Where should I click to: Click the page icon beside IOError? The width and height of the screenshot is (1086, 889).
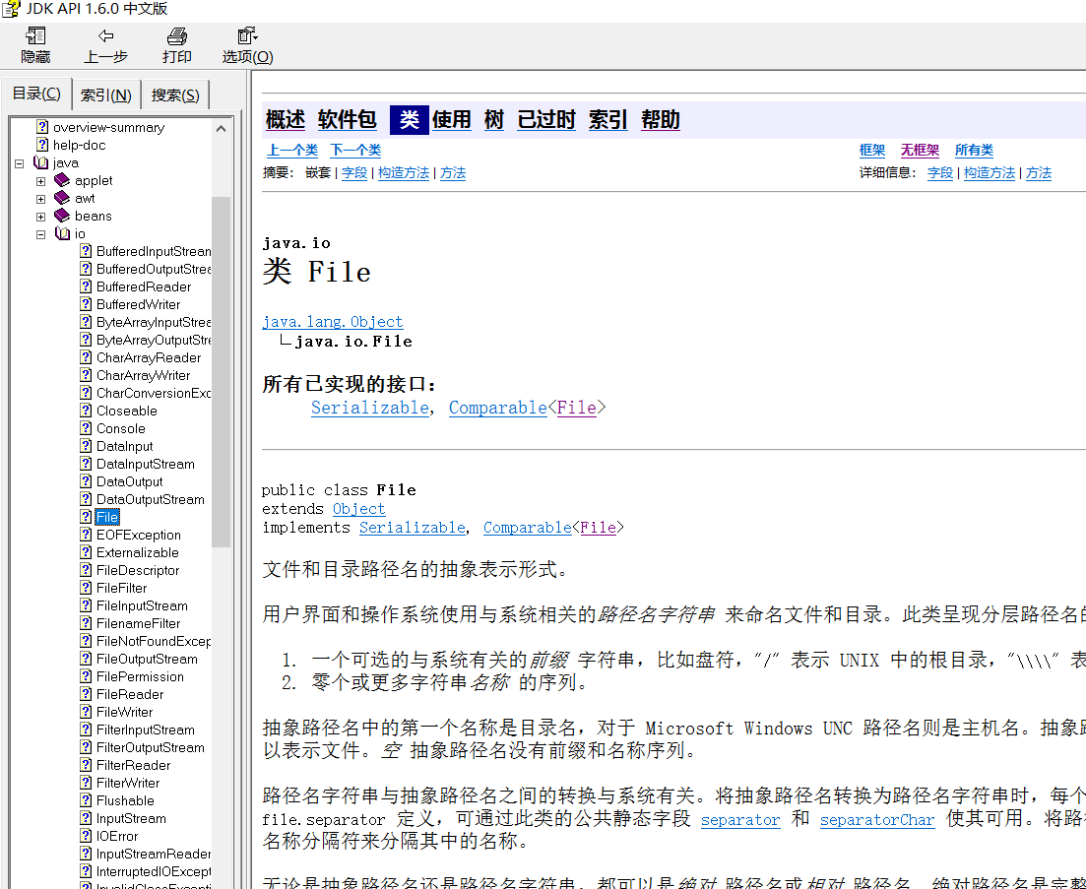pos(86,836)
